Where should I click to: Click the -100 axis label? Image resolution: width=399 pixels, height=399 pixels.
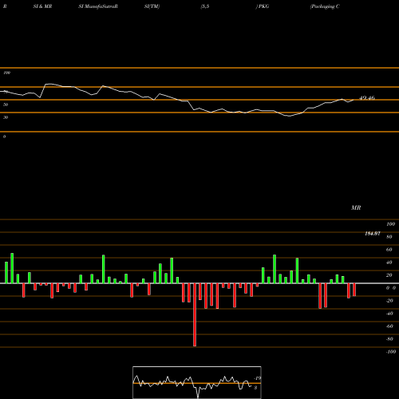(391, 352)
